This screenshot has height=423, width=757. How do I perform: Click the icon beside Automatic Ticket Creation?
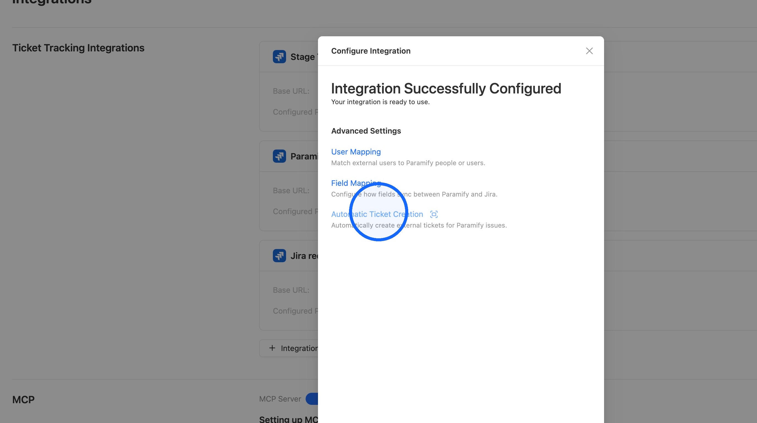pos(434,214)
